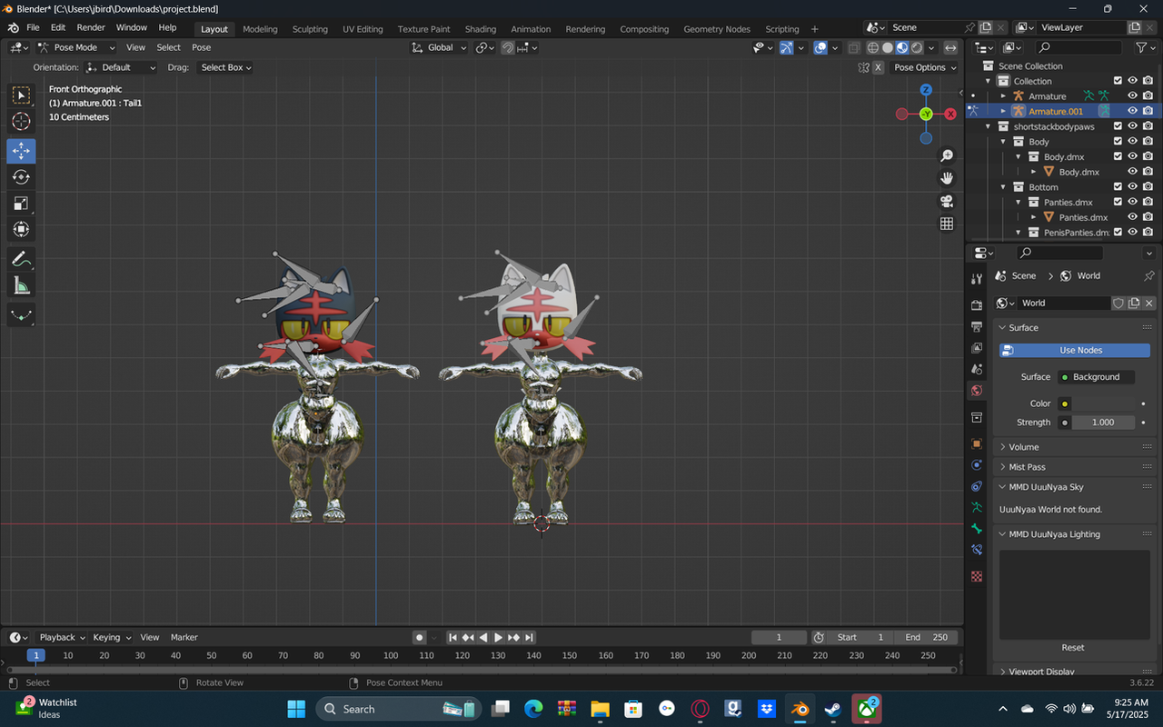This screenshot has height=727, width=1163.
Task: Open the Object properties tab
Action: (977, 443)
